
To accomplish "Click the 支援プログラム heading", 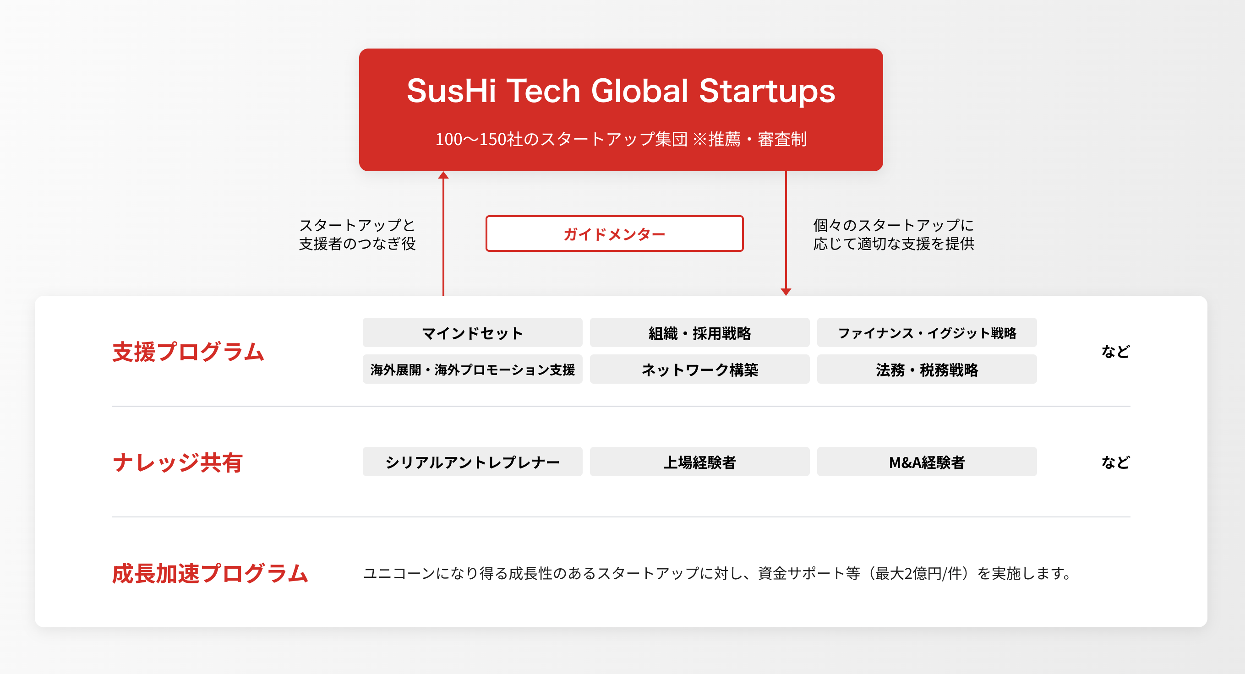I will coord(188,352).
